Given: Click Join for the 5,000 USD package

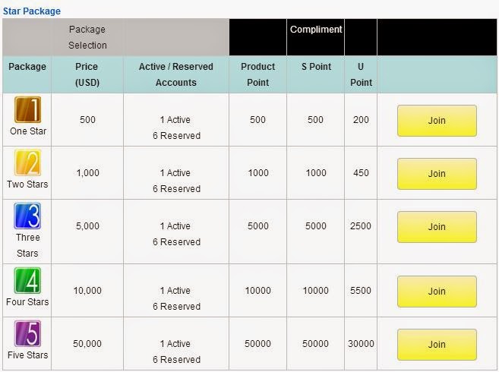Looking at the screenshot, I should tap(437, 227).
